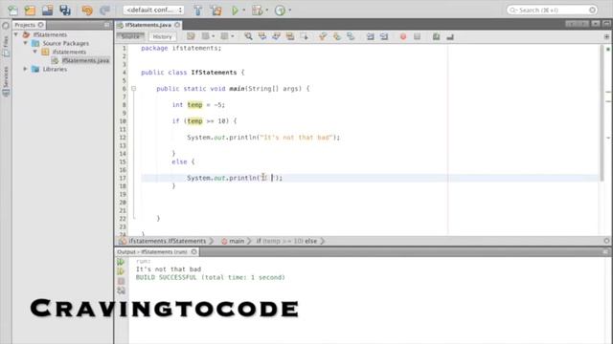Click the Comment toolbar icon
613x344 pixels.
pyautogui.click(x=437, y=36)
